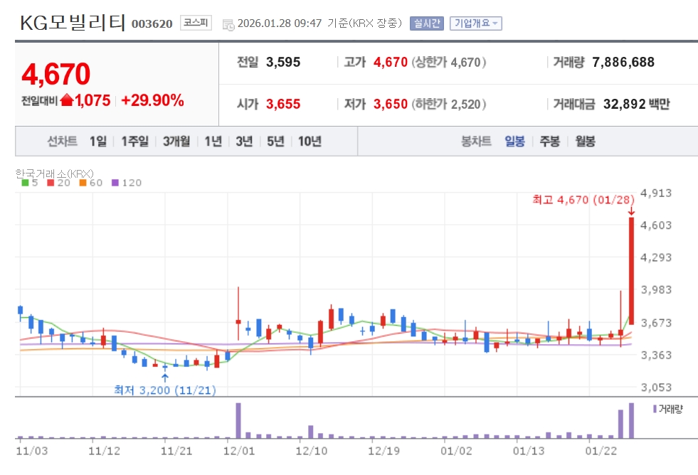Screen dimensions: 698x475
Task: Click the purple 거래량 legend marker
Action: [655, 409]
